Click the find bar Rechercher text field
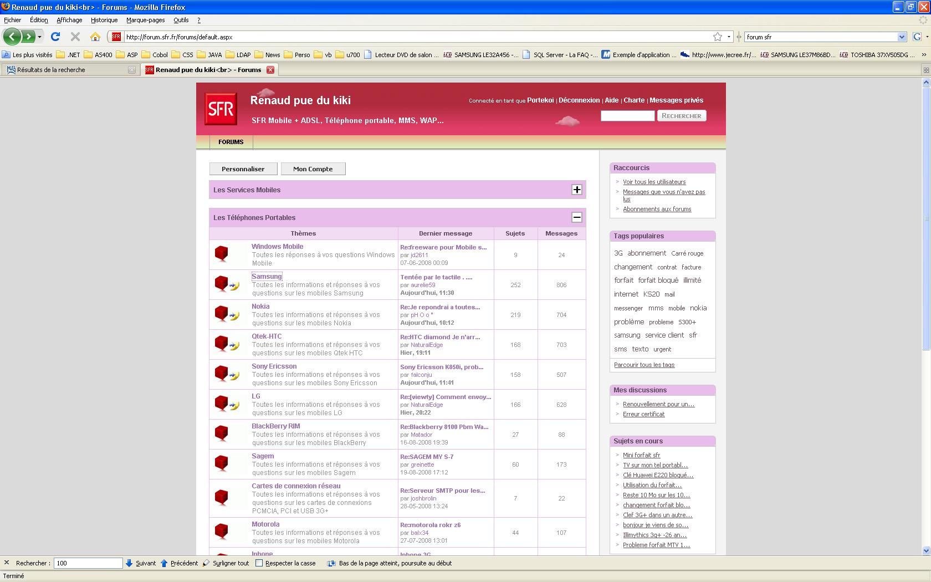 pyautogui.click(x=88, y=563)
